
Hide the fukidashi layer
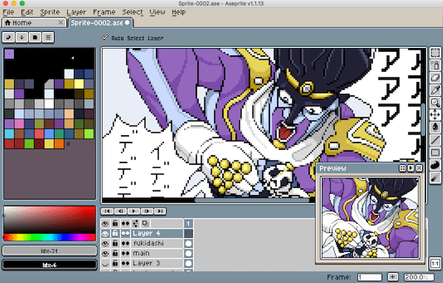[x=105, y=243]
